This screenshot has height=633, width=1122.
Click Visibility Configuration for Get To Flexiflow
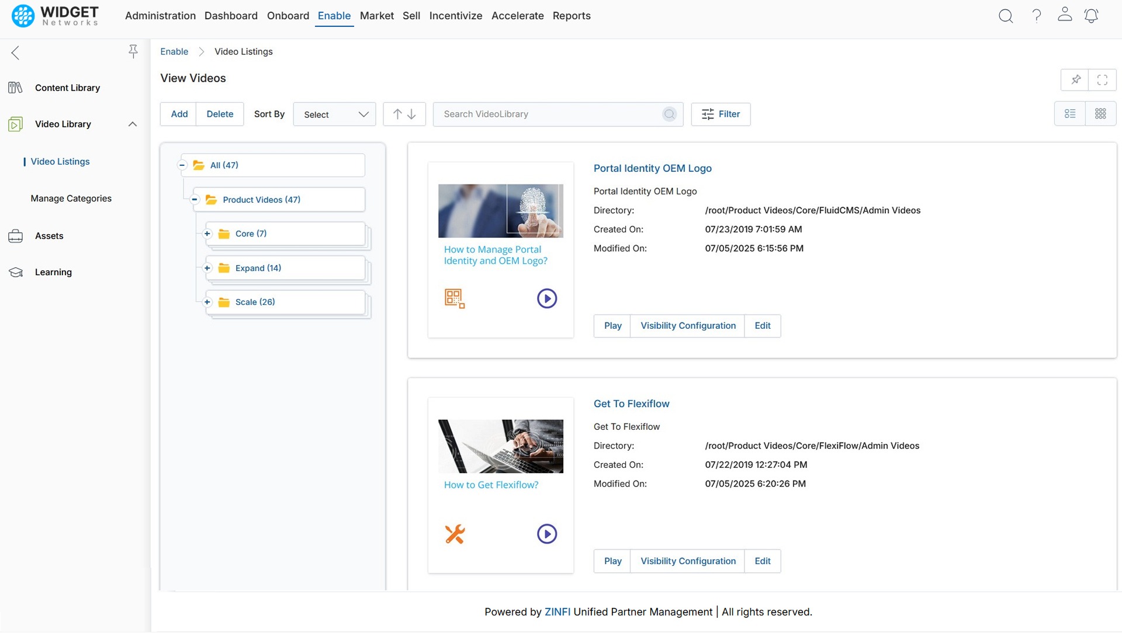pyautogui.click(x=688, y=561)
